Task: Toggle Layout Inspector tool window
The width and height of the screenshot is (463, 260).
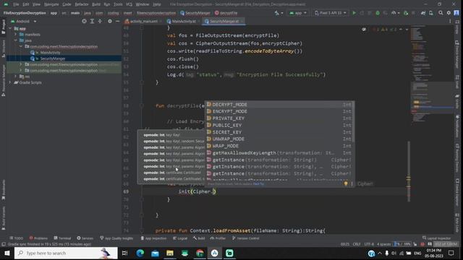Action: pos(436,238)
